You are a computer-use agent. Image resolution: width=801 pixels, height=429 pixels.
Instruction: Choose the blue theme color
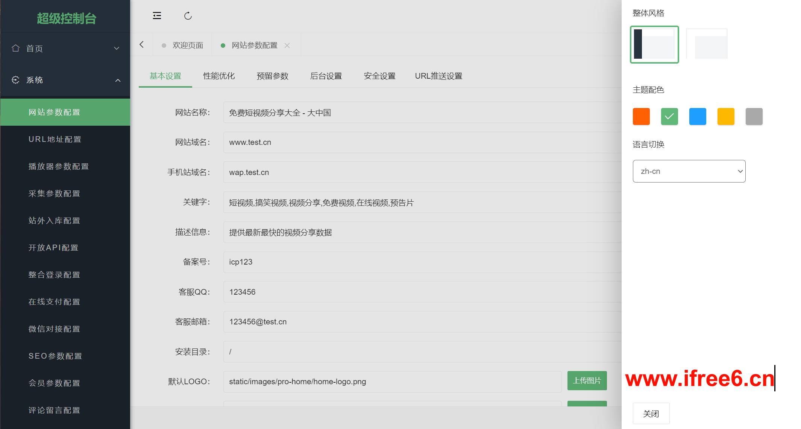pos(698,116)
